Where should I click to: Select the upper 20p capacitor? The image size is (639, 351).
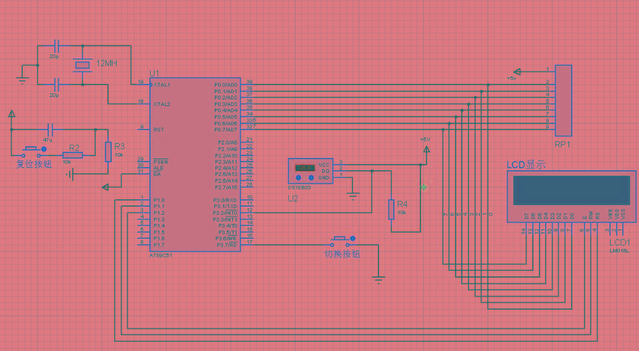56,46
